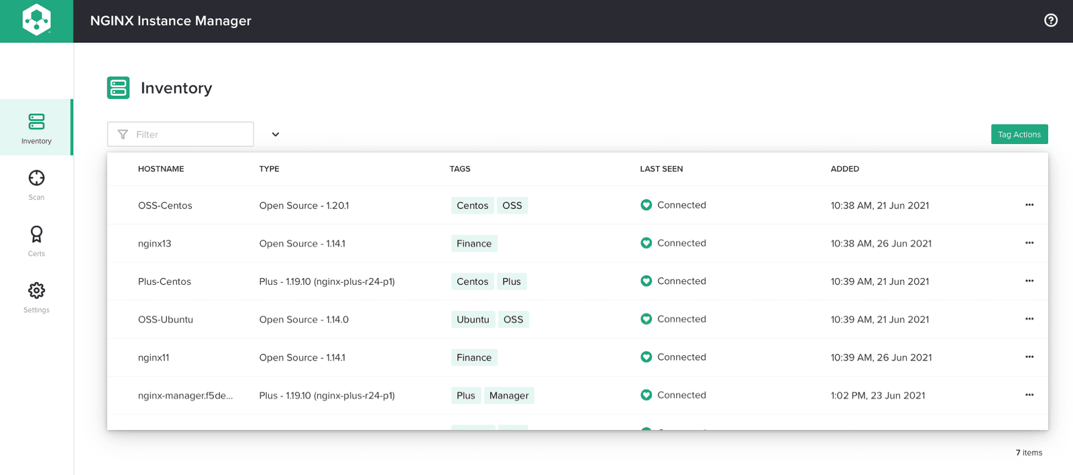
Task: Open actions menu for OSS-Centos row
Action: click(x=1029, y=205)
